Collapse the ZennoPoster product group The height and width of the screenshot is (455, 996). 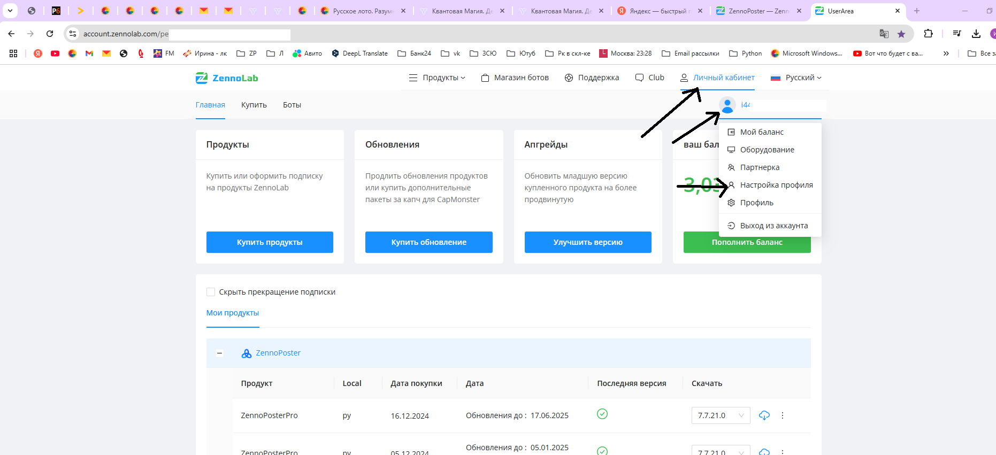pyautogui.click(x=219, y=353)
